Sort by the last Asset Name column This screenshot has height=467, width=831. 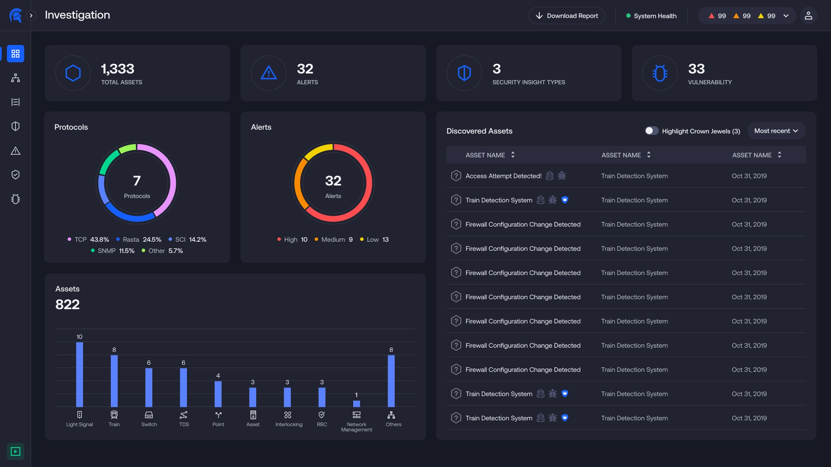pyautogui.click(x=779, y=155)
